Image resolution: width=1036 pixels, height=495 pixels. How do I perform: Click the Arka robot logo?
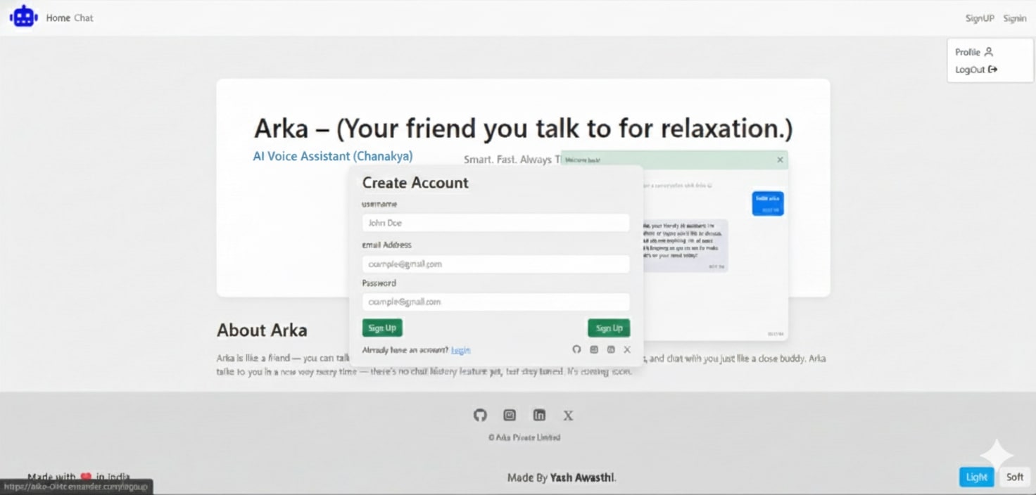point(23,17)
